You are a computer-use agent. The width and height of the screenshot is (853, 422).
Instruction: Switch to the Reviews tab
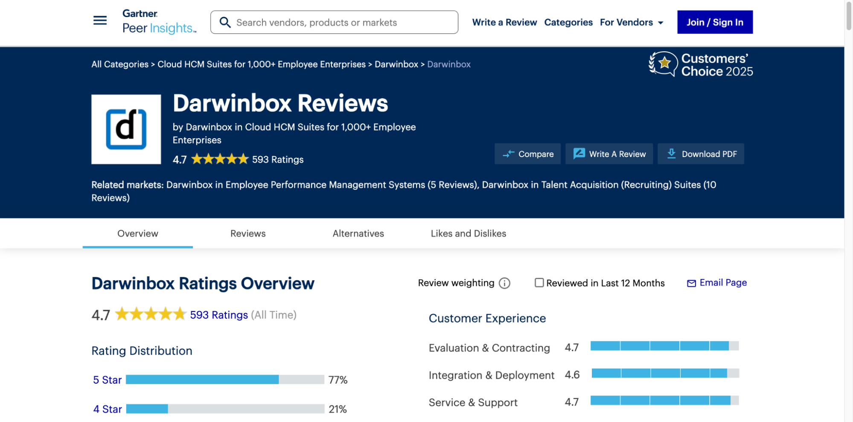point(247,233)
